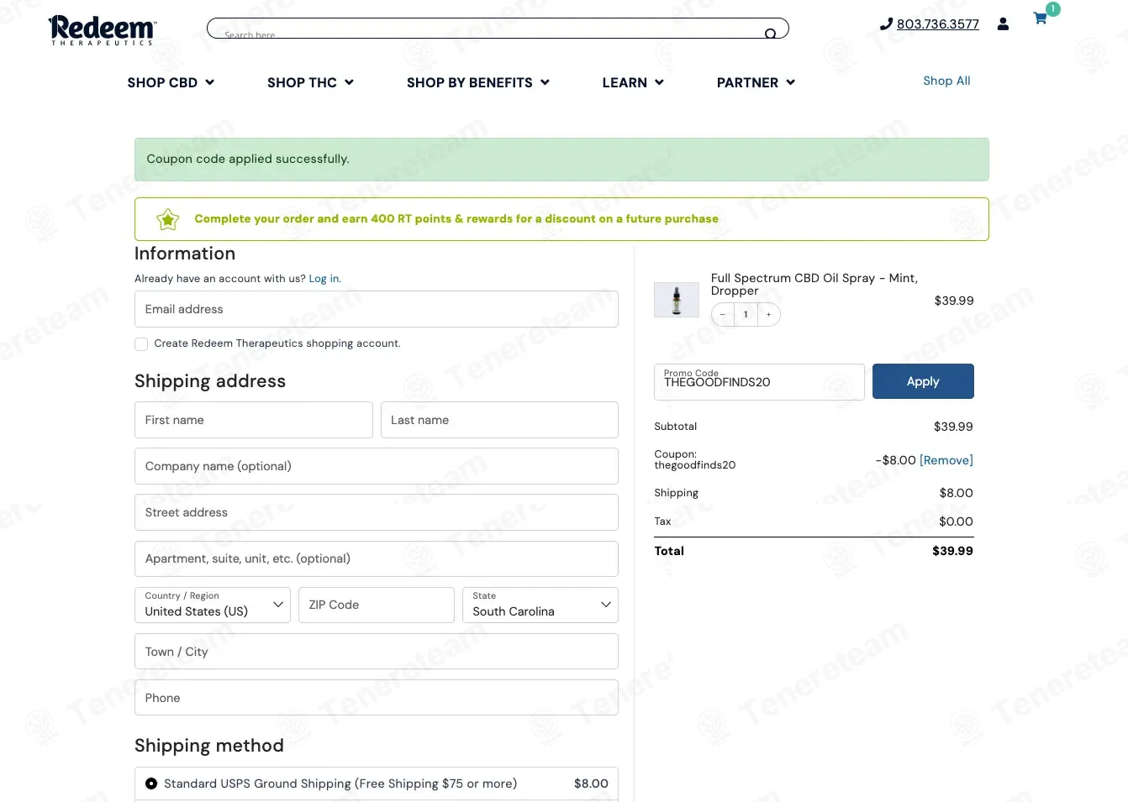Viewport: 1128px width, 802px height.
Task: Expand the PARTNER menu
Action: tap(756, 82)
